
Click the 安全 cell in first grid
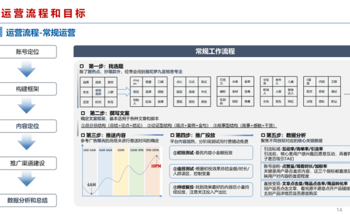[x=86, y=92]
